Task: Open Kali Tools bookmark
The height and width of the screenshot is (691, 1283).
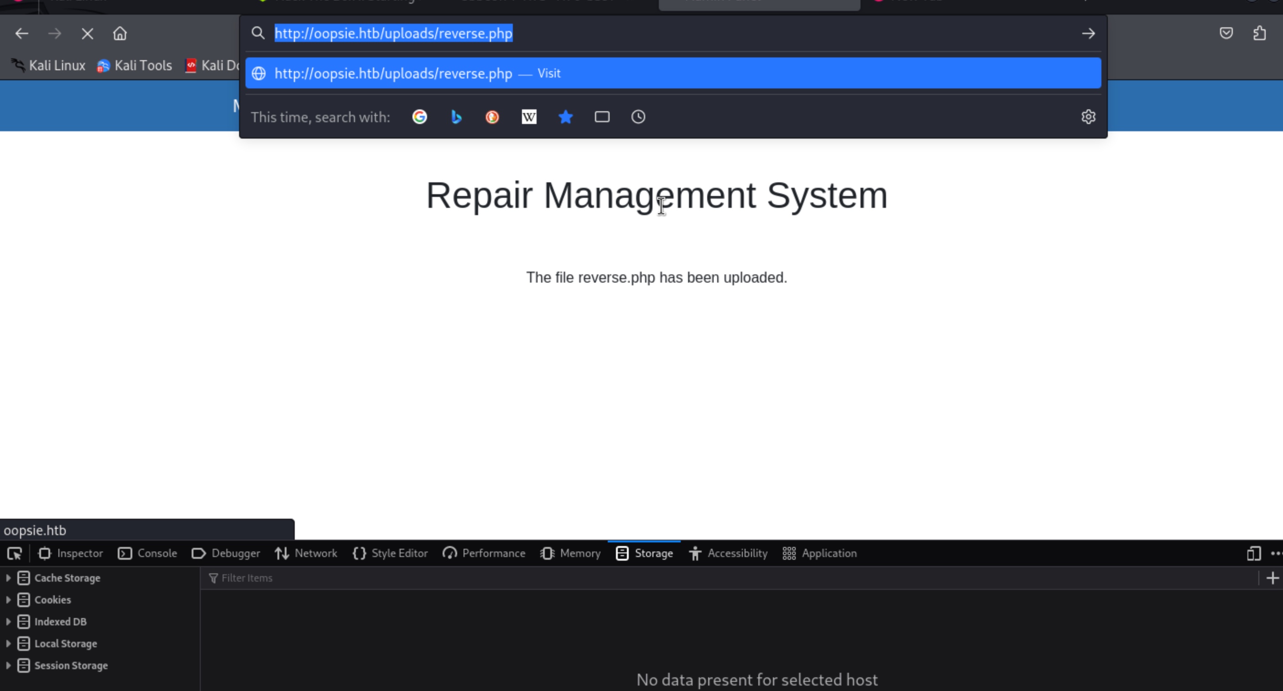Action: point(135,66)
